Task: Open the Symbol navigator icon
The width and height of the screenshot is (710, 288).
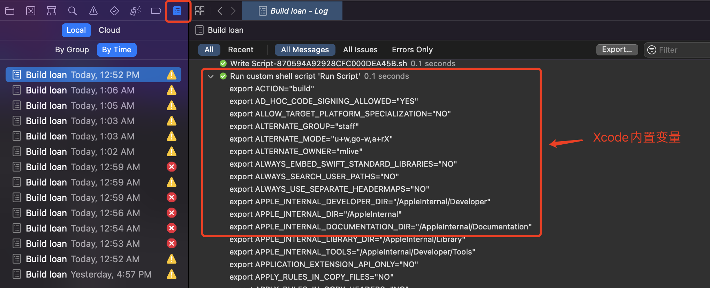Action: [x=52, y=11]
